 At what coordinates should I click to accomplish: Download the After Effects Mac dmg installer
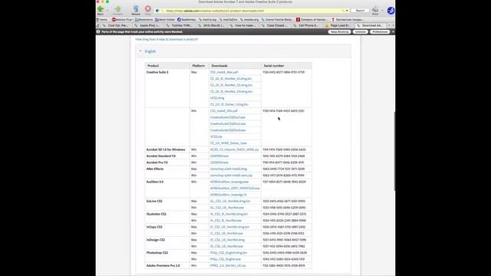[x=229, y=169]
